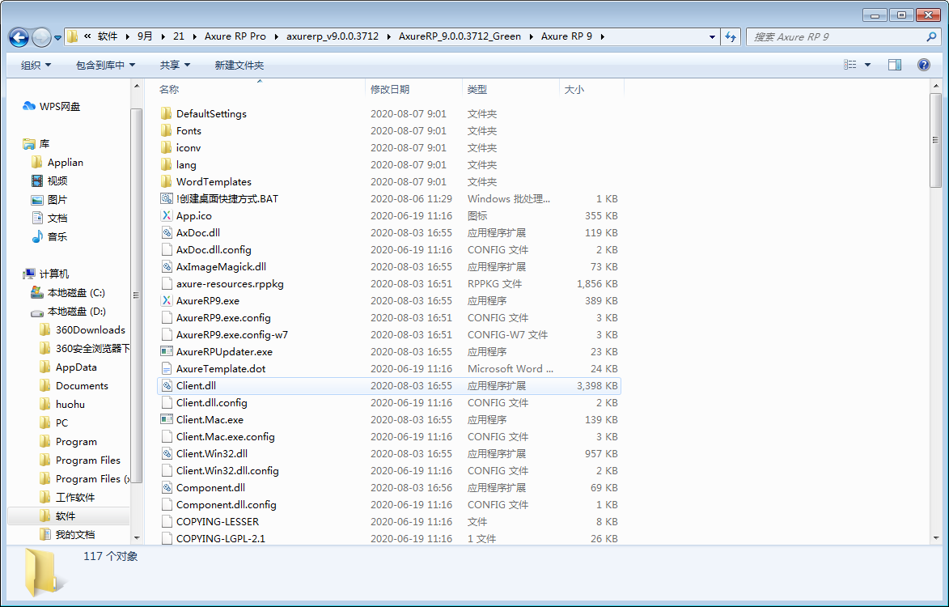Click the axurerp_v9.0.0.3712 breadcrumb segment
Screen dimensions: 949x607
pos(333,36)
